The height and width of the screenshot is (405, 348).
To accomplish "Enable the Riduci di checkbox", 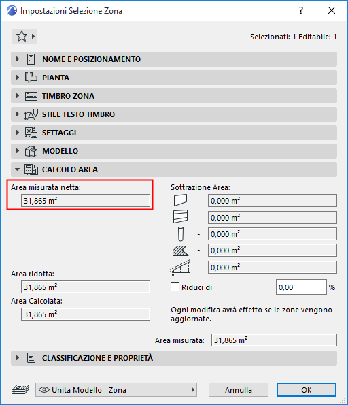I will 175,287.
